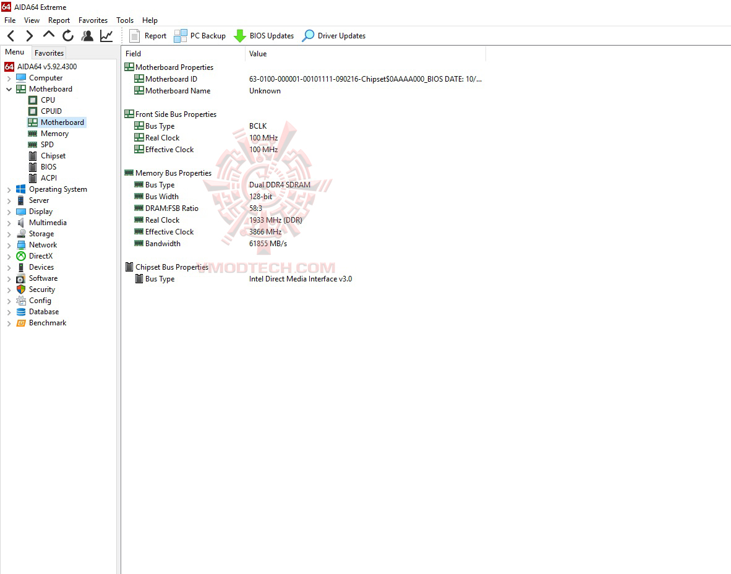
Task: Click the Computer monitor icon
Action: 21,78
